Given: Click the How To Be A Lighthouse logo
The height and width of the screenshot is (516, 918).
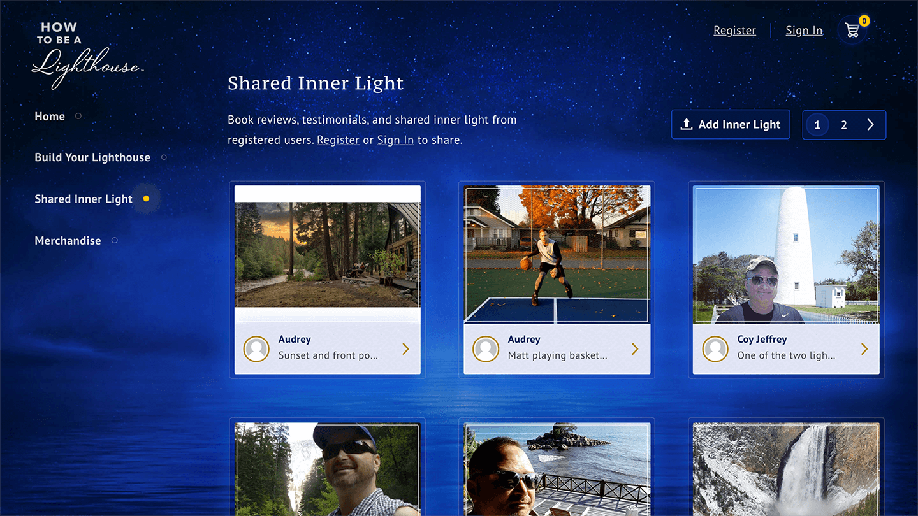Looking at the screenshot, I should [x=86, y=55].
